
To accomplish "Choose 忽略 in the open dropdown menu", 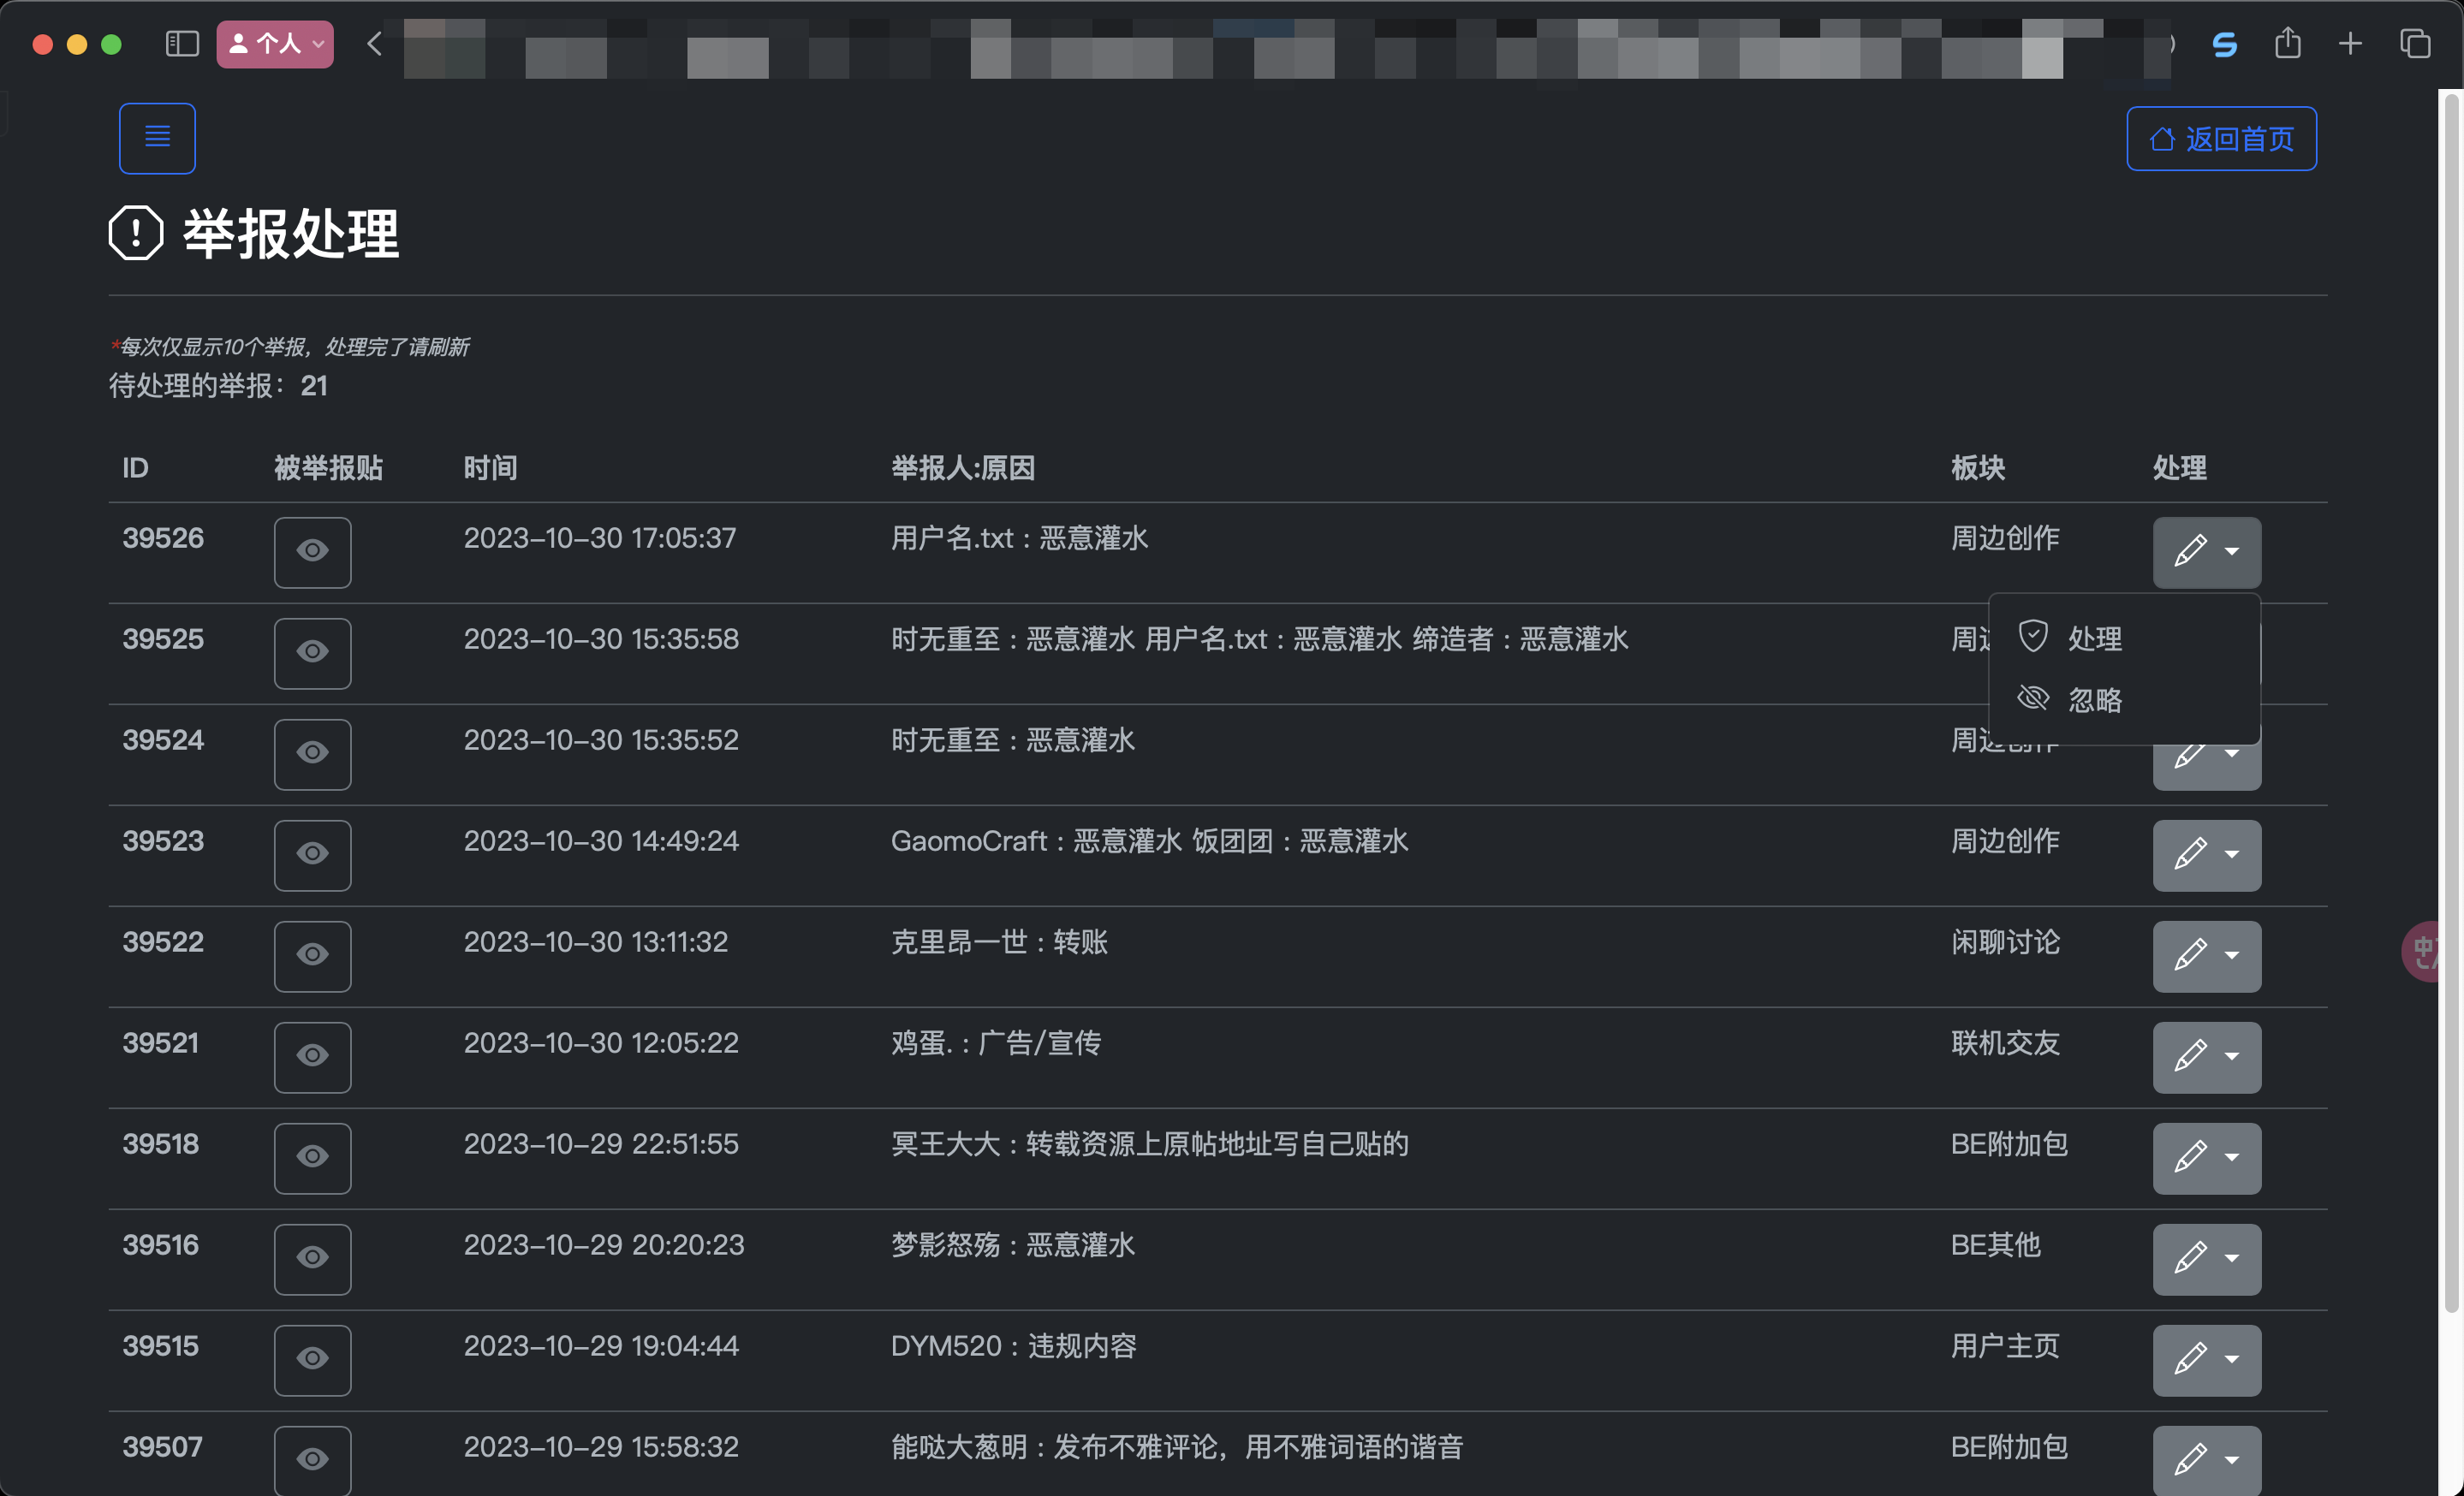I will tap(2124, 698).
